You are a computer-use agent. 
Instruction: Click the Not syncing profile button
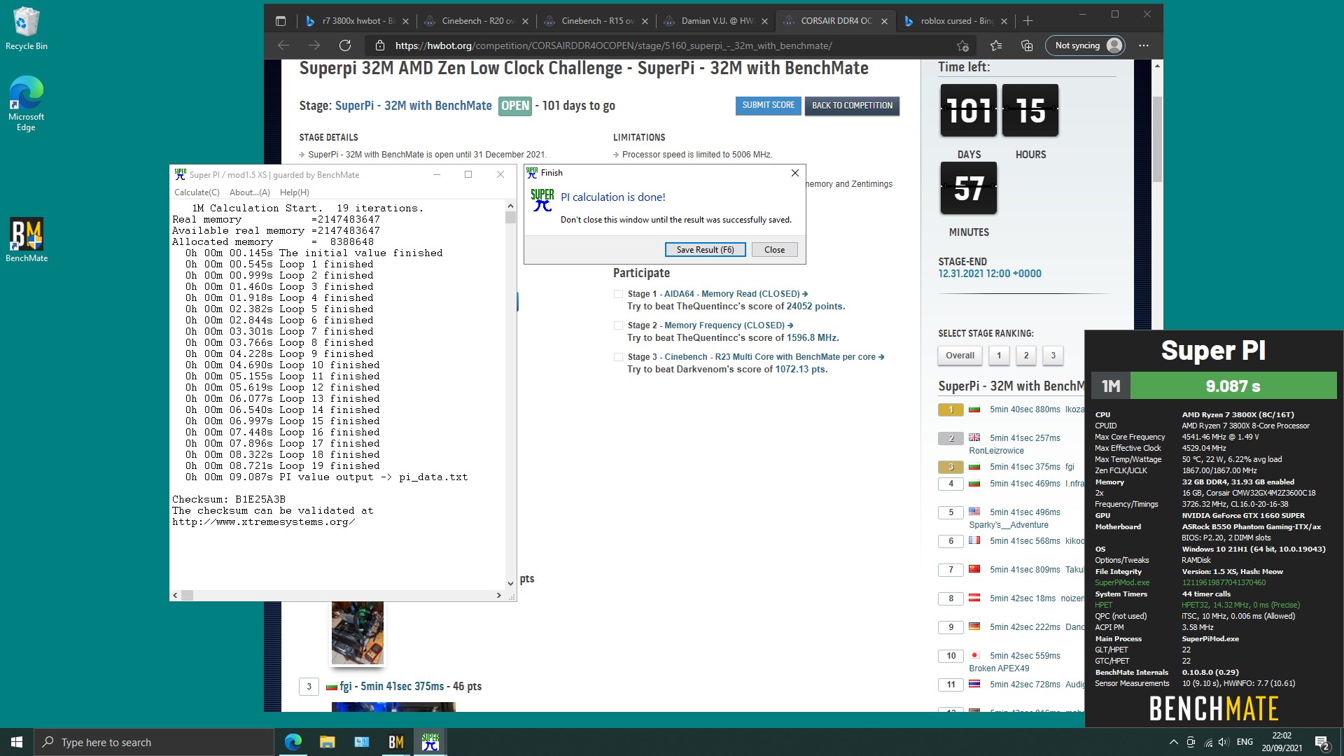tap(1084, 45)
